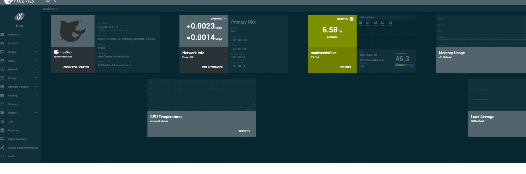526x174 pixels.
Task: Click serial number WD-WCC4M4RTJXJV
Action: (x=372, y=60)
